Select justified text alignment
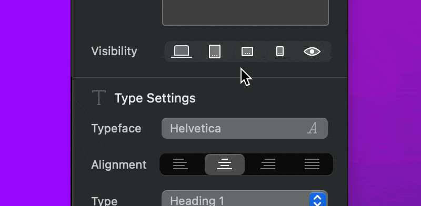Image resolution: width=421 pixels, height=206 pixels. click(312, 164)
